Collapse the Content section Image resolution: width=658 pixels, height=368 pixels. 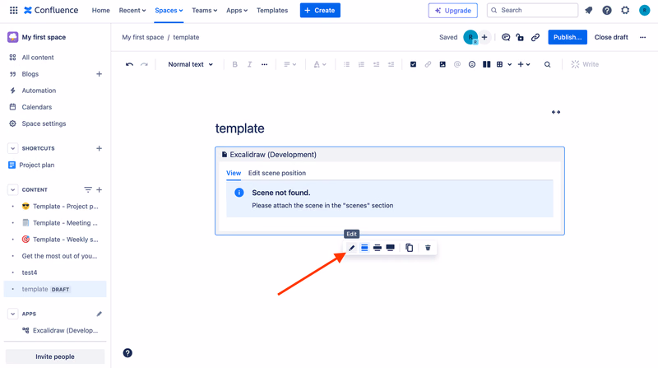[x=12, y=190]
